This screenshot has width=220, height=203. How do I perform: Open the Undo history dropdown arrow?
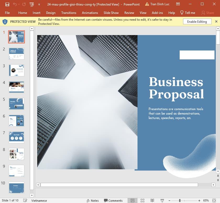(19, 4)
